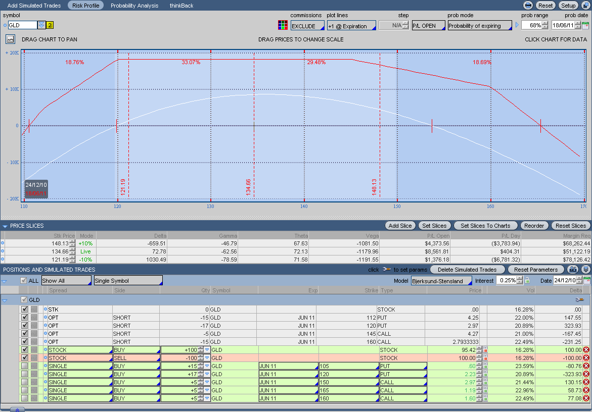Click the Add Slice button
The image size is (592, 412).
click(x=400, y=226)
